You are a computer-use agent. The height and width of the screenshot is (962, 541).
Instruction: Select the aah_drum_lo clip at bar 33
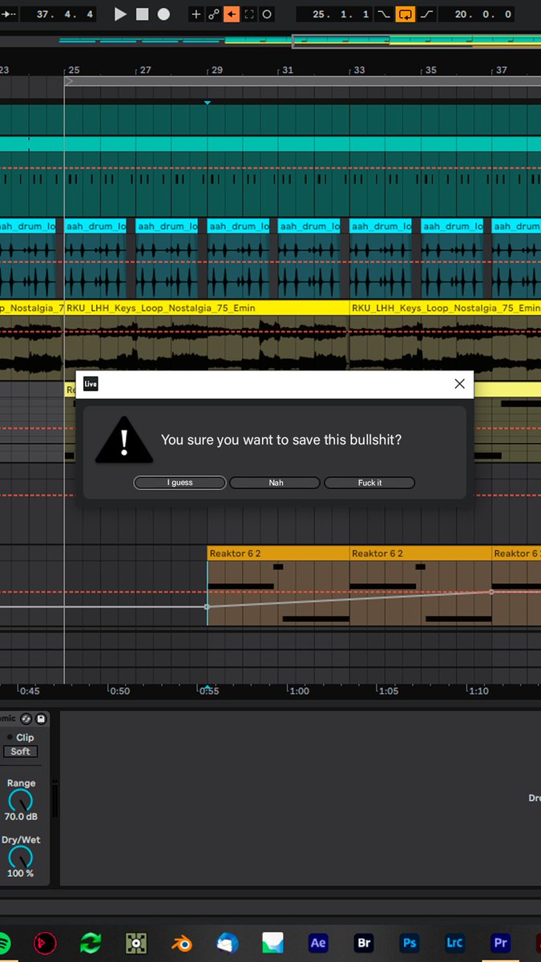[x=381, y=226]
